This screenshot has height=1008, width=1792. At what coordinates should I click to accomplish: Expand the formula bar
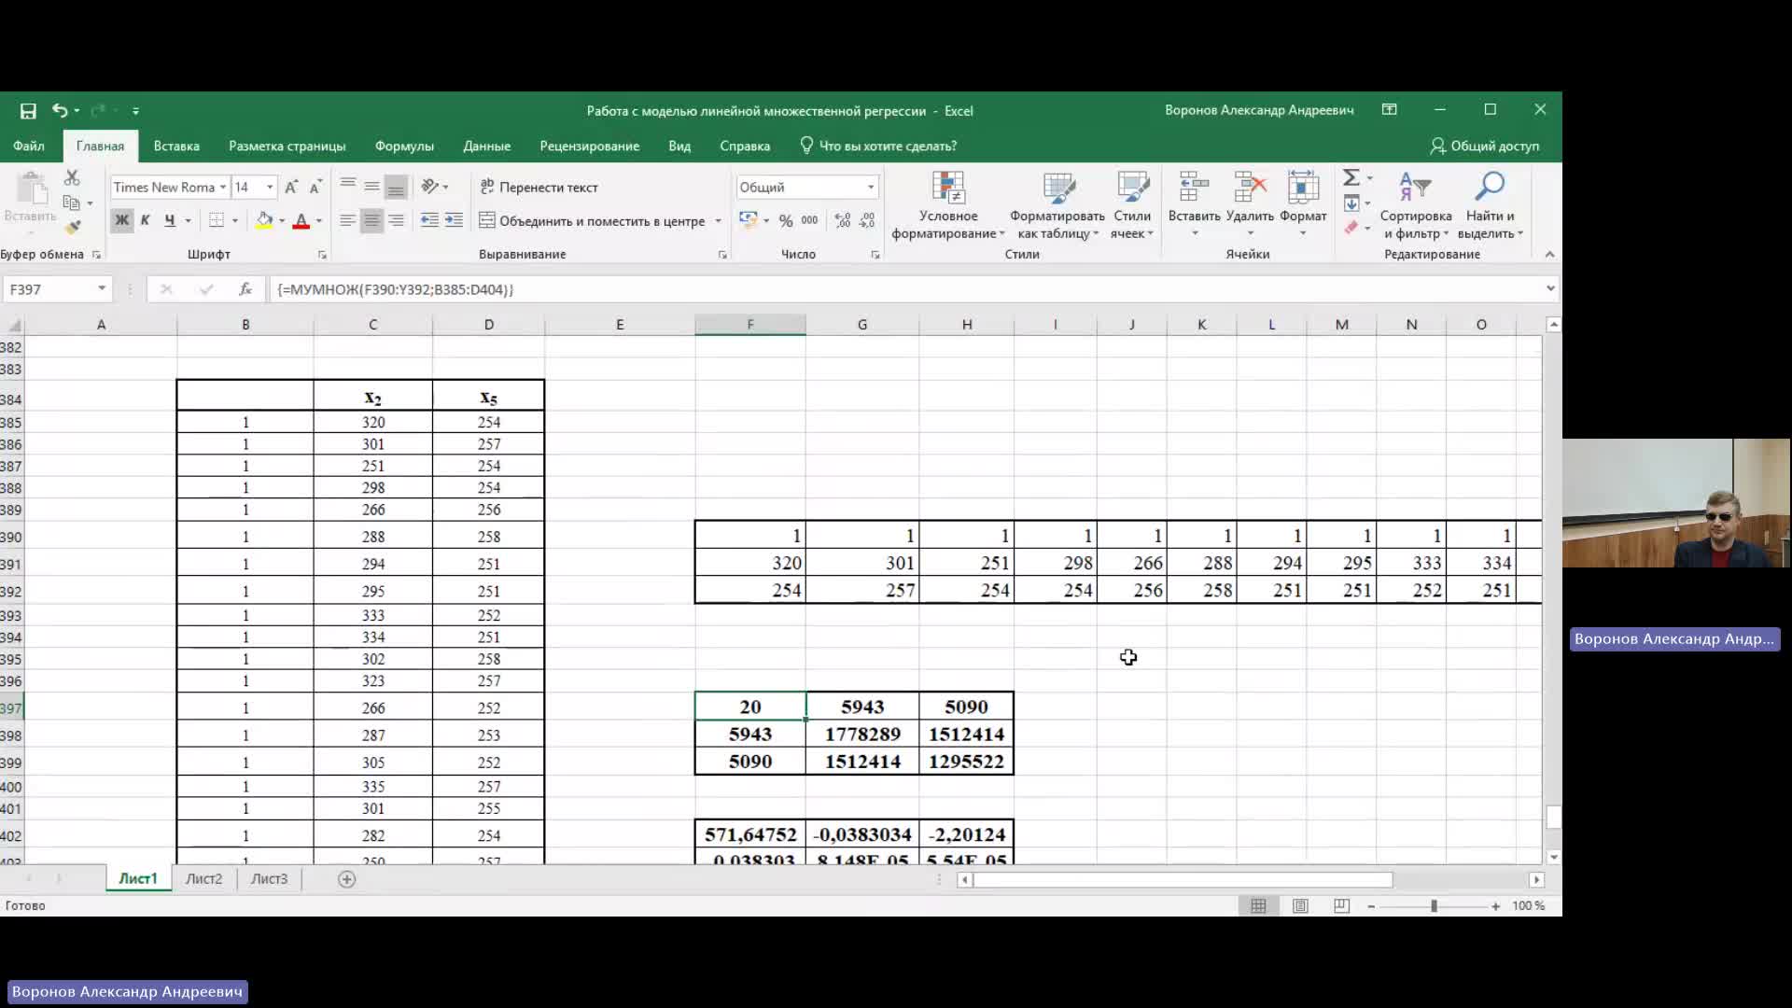[x=1550, y=288]
